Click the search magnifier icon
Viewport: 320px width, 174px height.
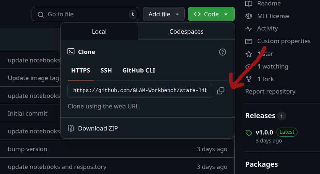41,14
